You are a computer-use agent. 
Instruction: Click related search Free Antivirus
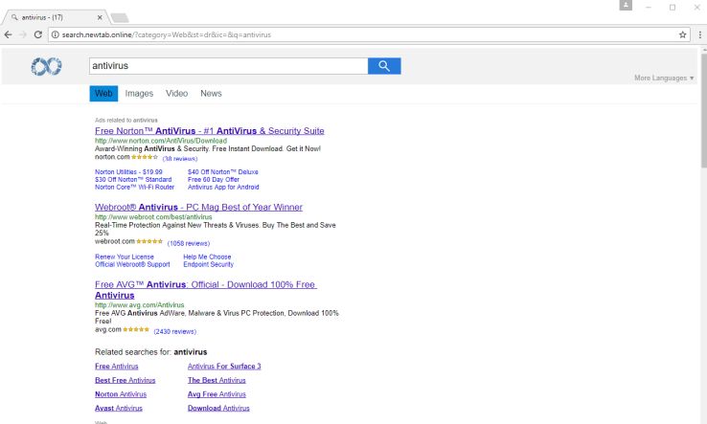116,367
